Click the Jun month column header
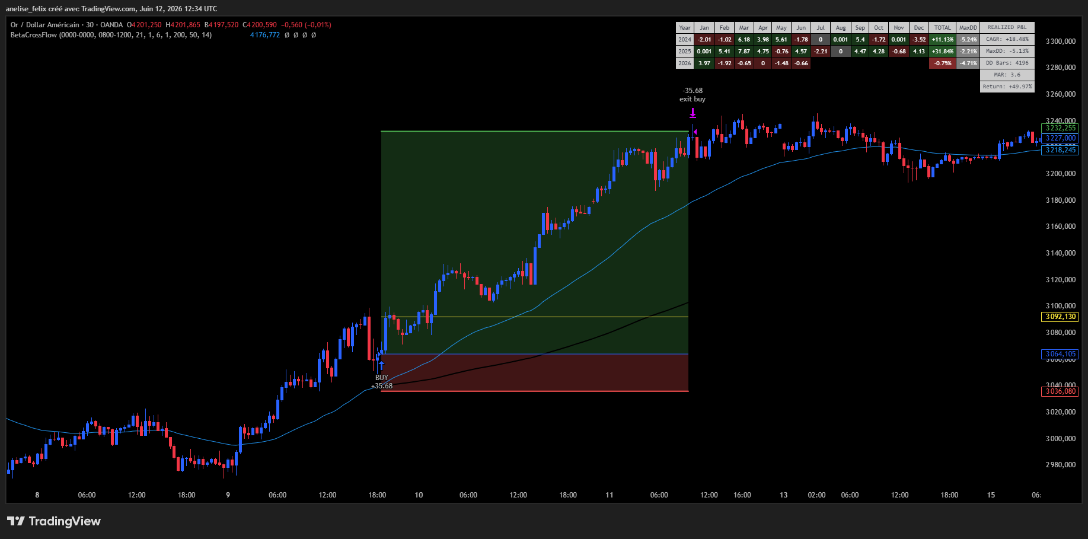 click(801, 28)
